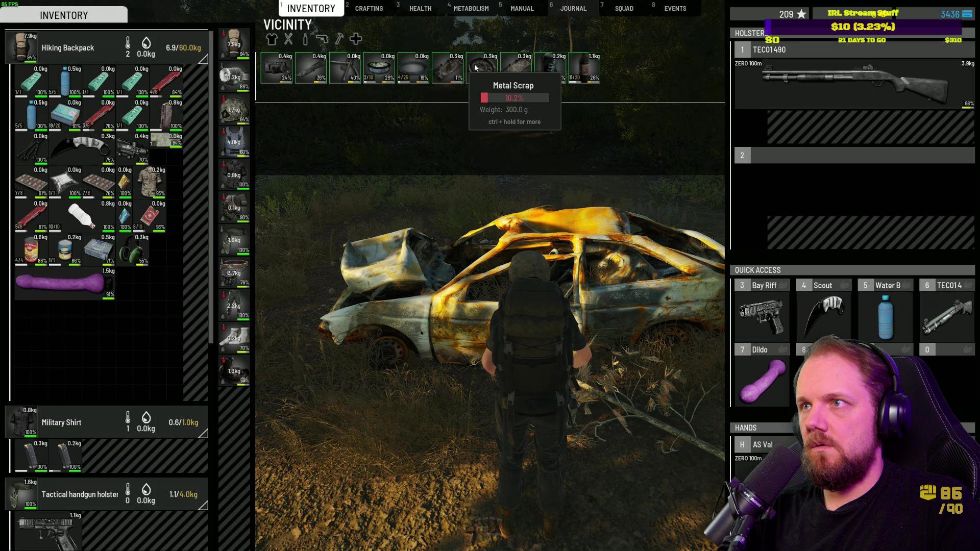Select the equipped 3.7kg belt slot

click(234, 272)
